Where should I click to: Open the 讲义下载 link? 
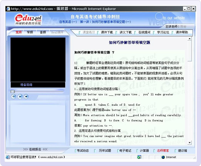pyautogui.click(x=126, y=32)
